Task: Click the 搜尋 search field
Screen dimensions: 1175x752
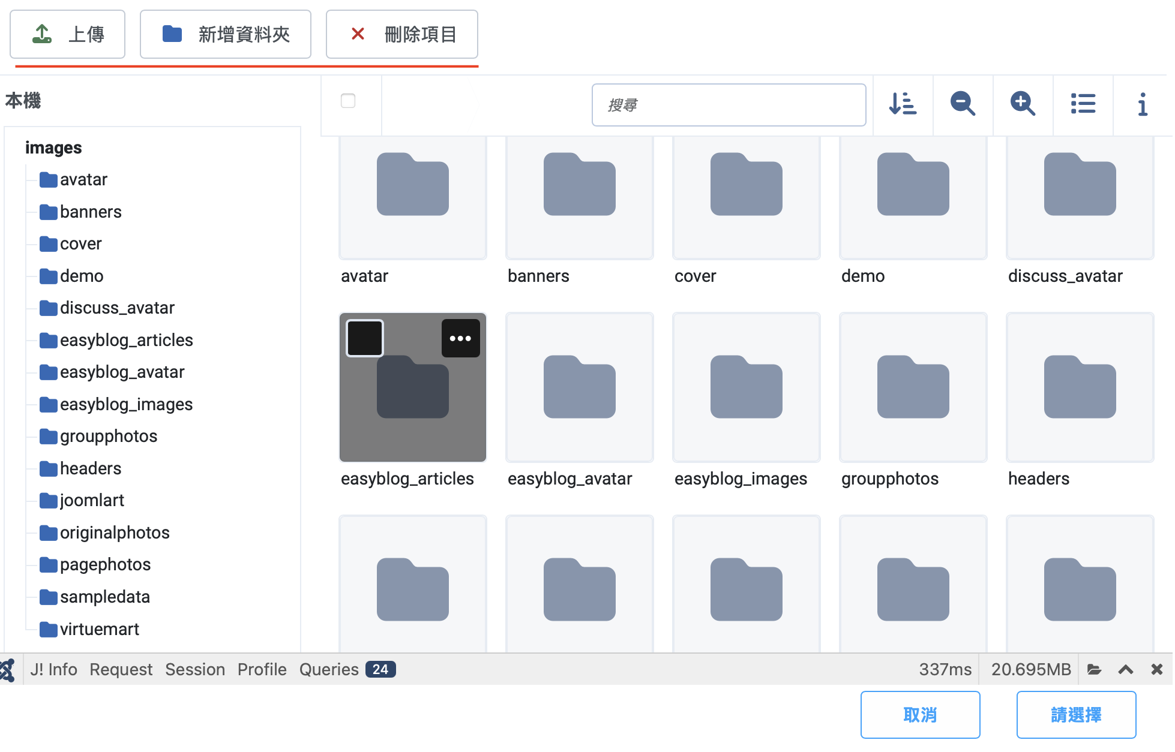Action: tap(729, 105)
